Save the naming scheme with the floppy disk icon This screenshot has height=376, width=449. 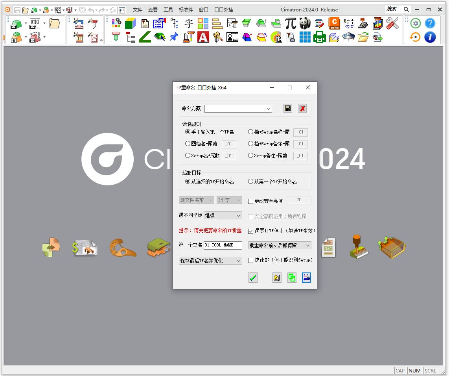pos(288,109)
